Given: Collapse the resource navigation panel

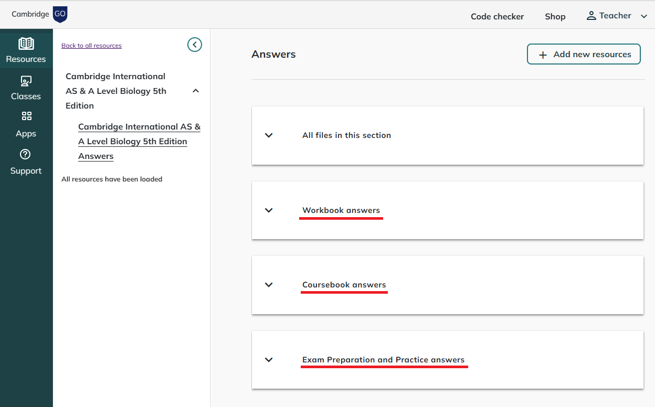Looking at the screenshot, I should tap(195, 45).
